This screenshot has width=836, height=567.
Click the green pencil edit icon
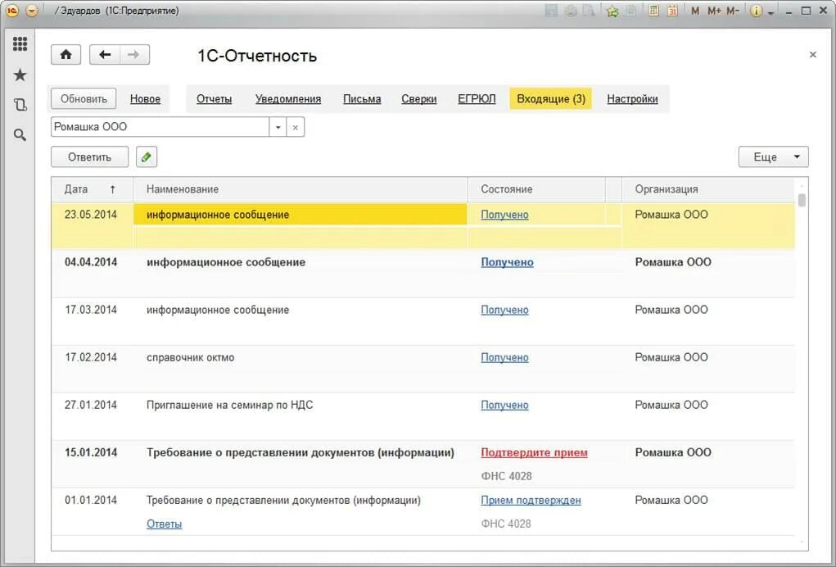pos(147,156)
